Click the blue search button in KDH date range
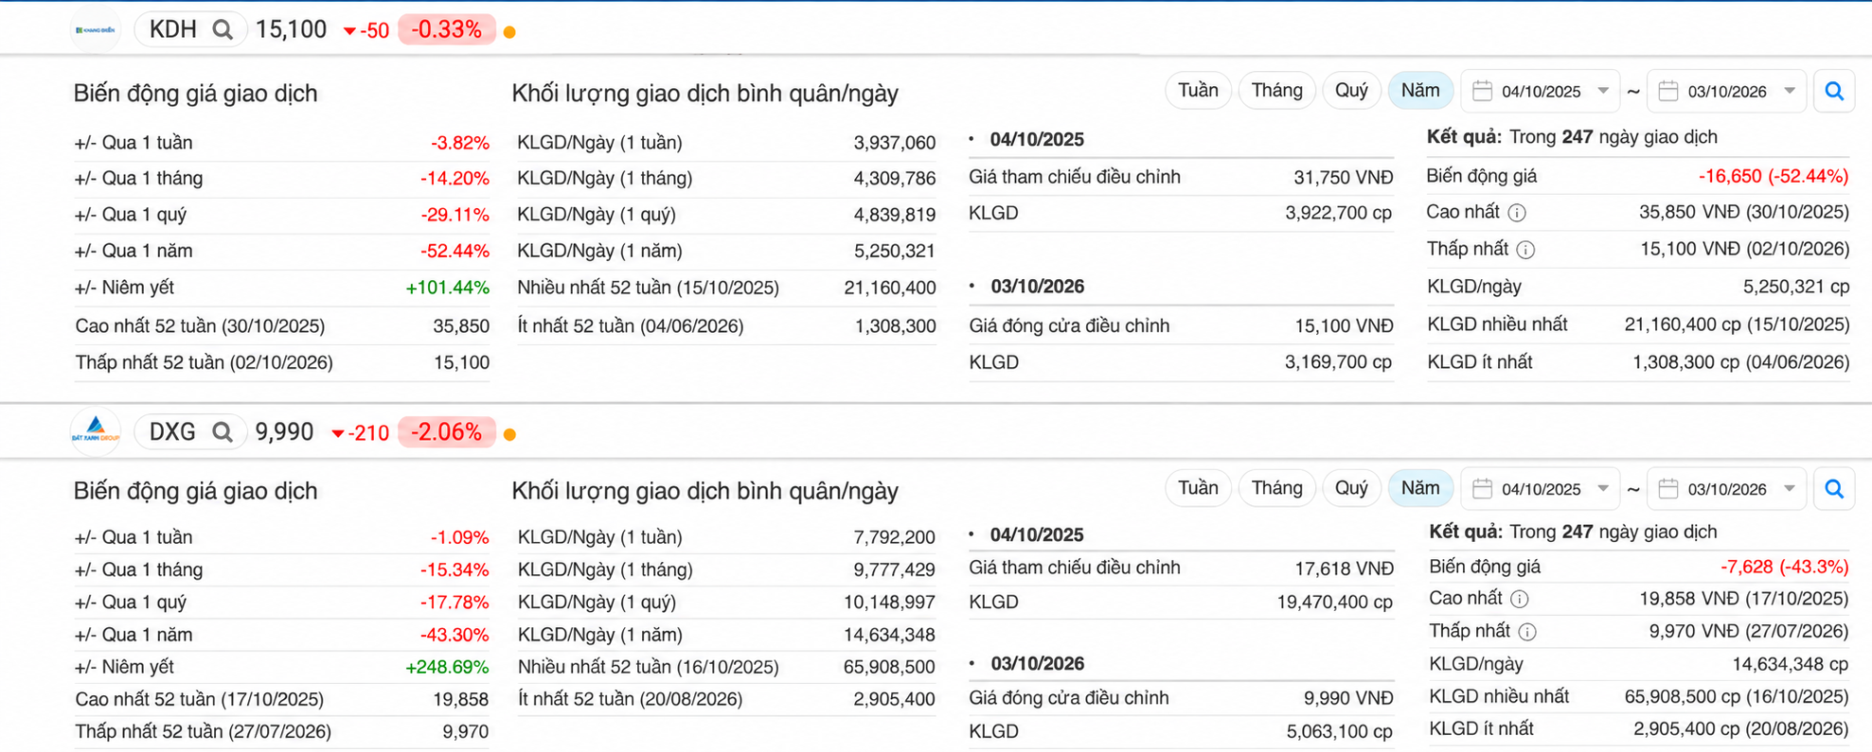This screenshot has width=1872, height=752. 1834,92
